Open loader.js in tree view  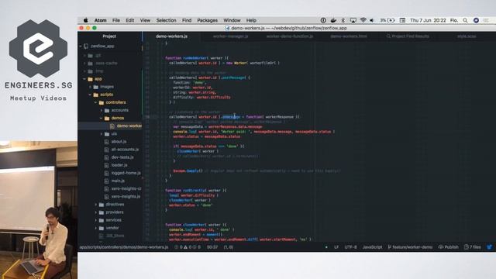pyautogui.click(x=119, y=165)
